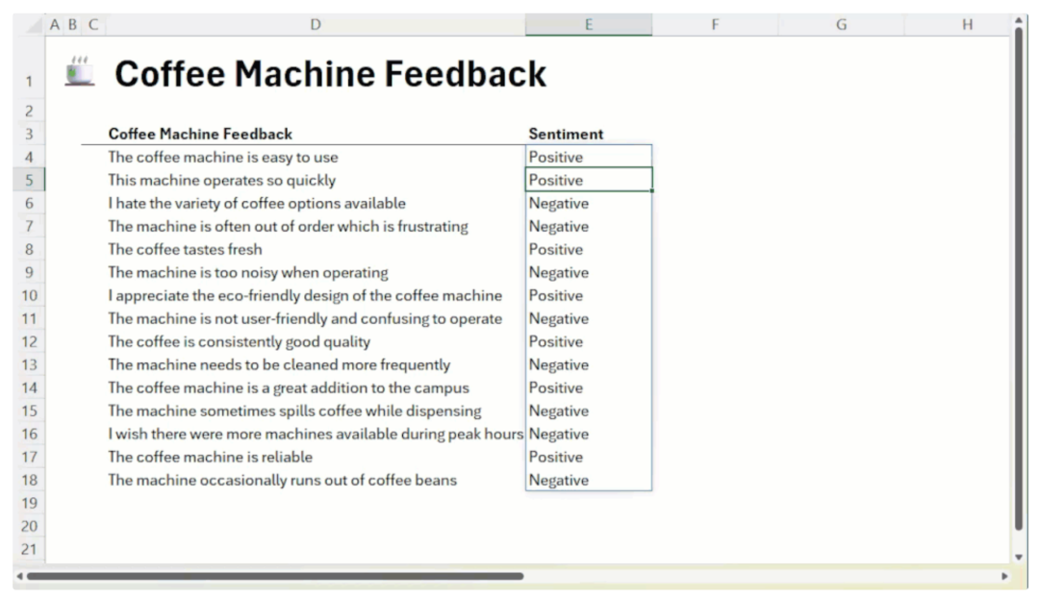The width and height of the screenshot is (1039, 598).
Task: Select 'not user-friendly and confusing' cell
Action: point(316,318)
